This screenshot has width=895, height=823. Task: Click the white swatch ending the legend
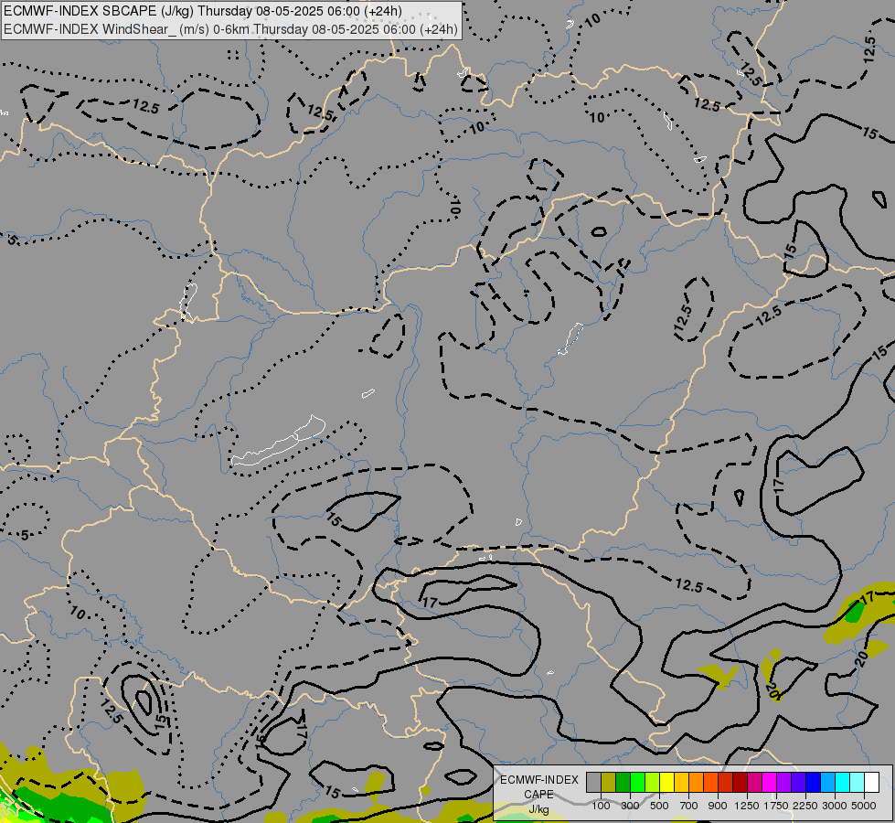click(871, 782)
